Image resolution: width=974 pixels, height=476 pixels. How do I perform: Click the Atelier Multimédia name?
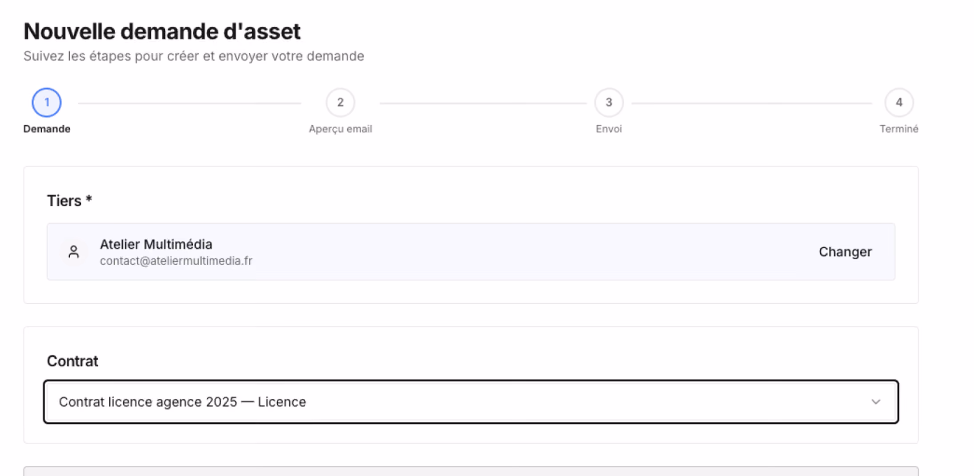[x=156, y=244]
